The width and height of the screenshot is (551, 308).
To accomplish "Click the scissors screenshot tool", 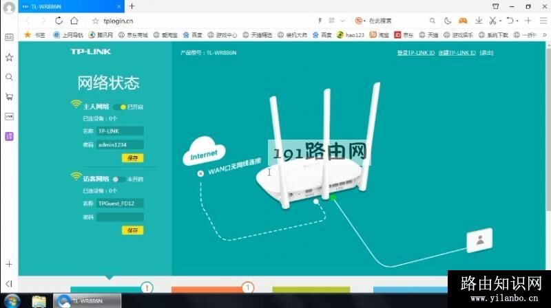I will [492, 21].
